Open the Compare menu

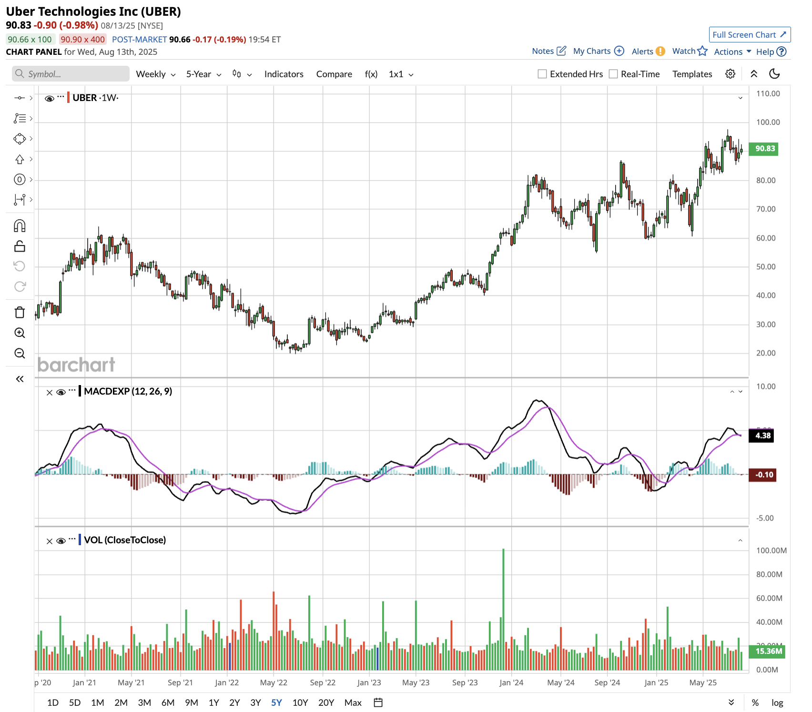click(334, 74)
